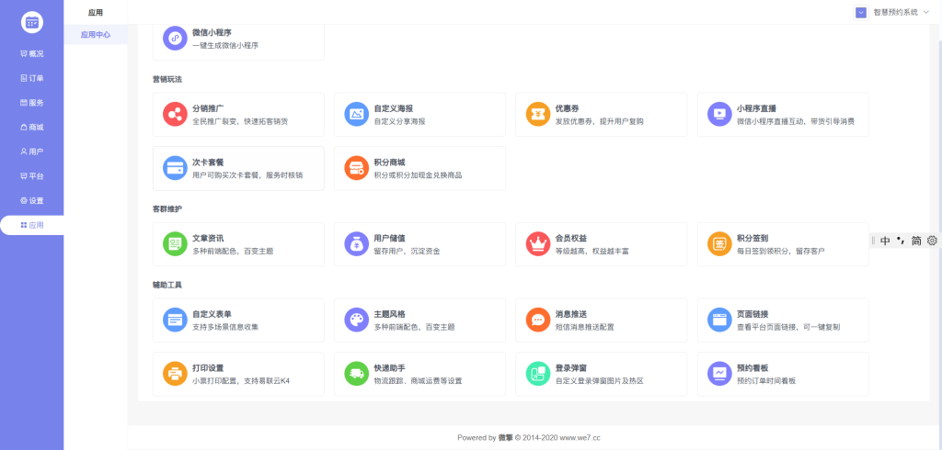
Task: Expand the 智慧预约系统 dropdown arrow
Action: pyautogui.click(x=925, y=12)
